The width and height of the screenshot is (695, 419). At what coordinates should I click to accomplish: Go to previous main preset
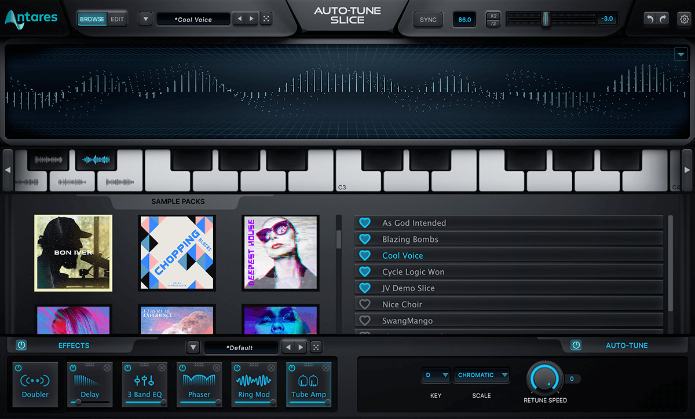[x=240, y=19]
